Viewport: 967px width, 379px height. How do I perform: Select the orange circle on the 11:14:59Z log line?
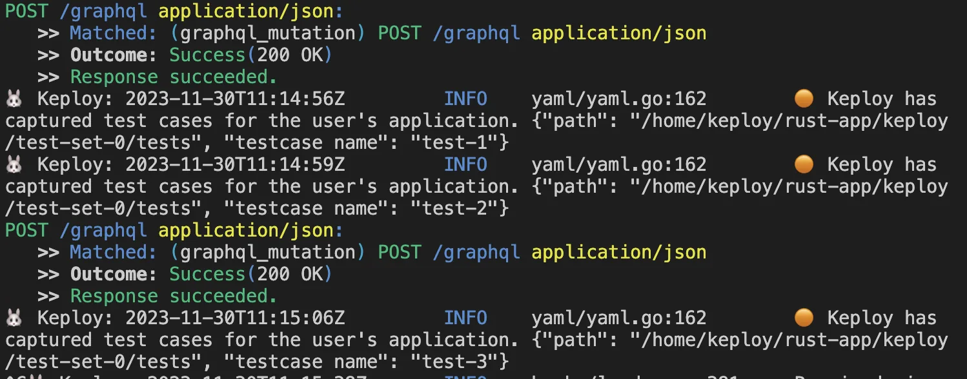click(x=804, y=165)
